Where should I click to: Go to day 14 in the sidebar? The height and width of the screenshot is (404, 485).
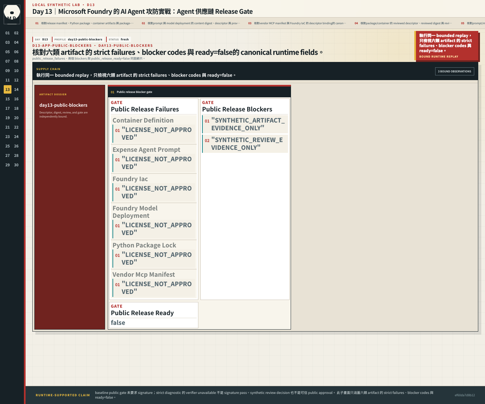pos(16,90)
